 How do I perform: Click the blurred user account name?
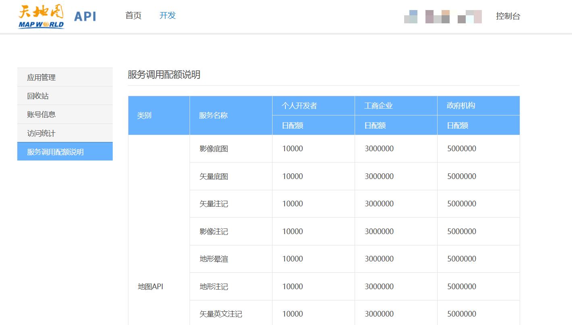coord(443,16)
